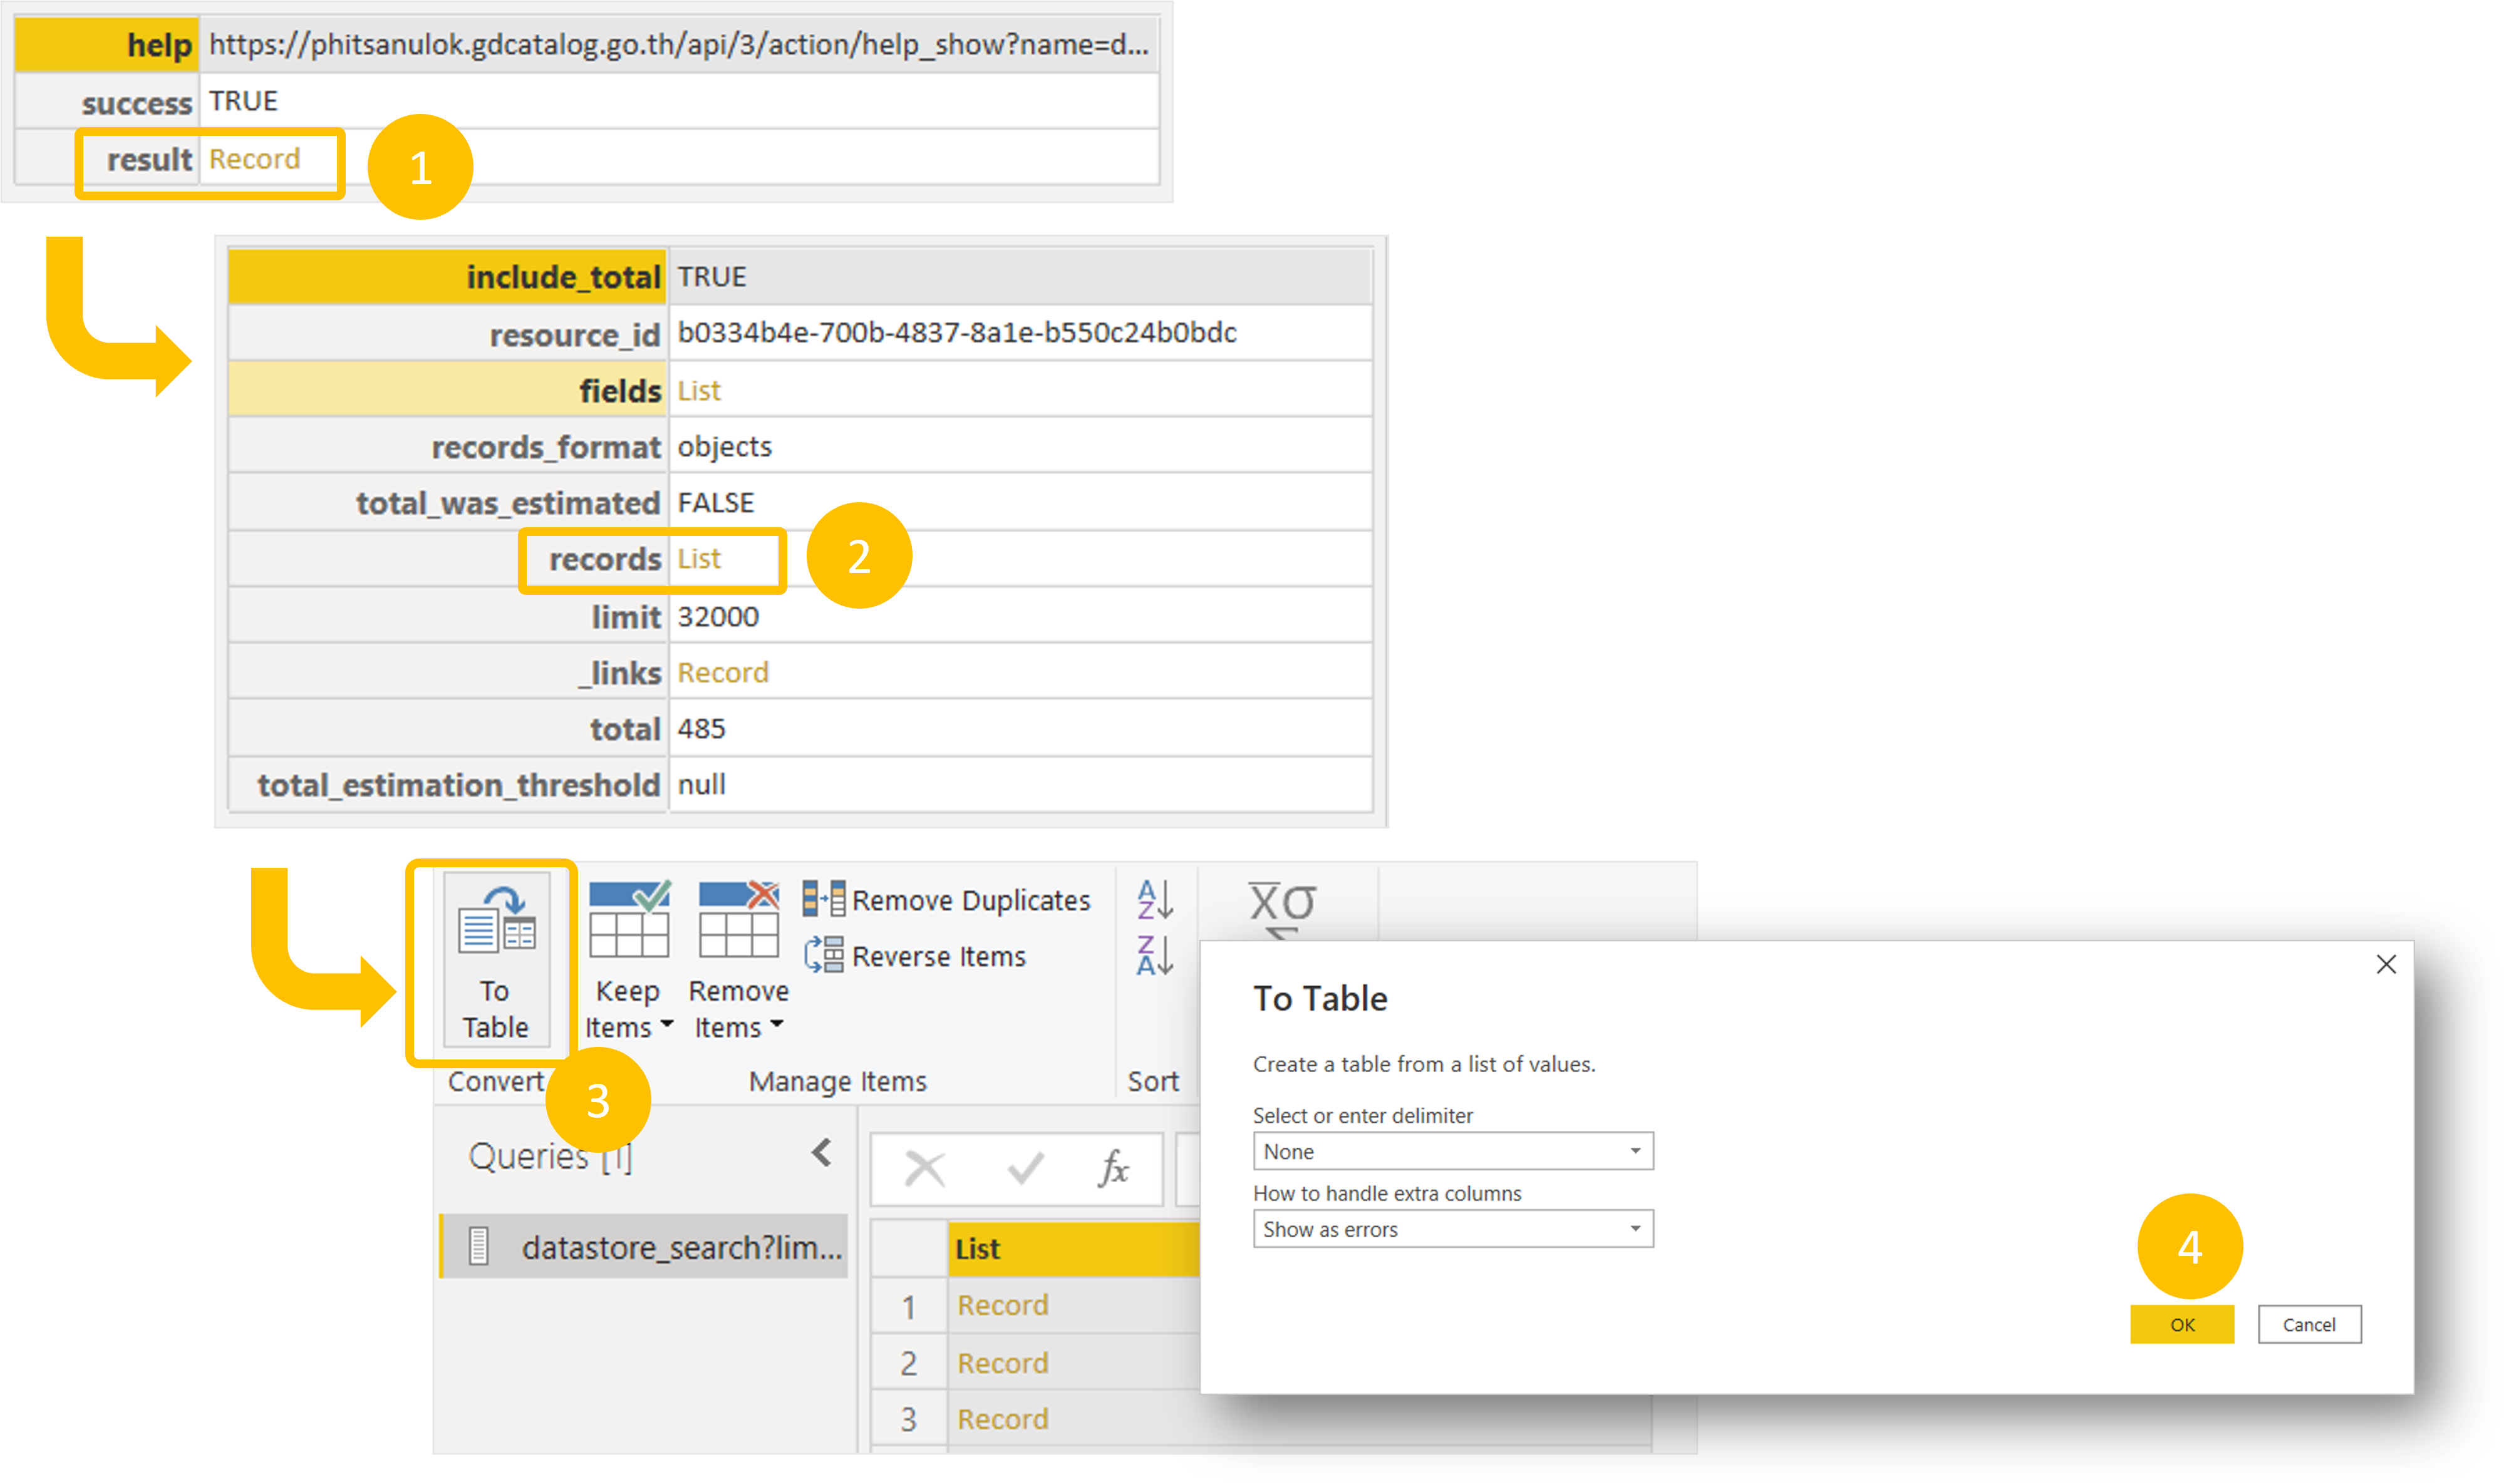Click Cancel in the To Table dialog
Screen dimensions: 2504x1484
tap(2309, 1324)
